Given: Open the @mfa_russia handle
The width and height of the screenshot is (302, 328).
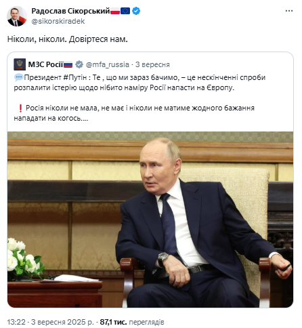Looking at the screenshot, I should [x=108, y=64].
